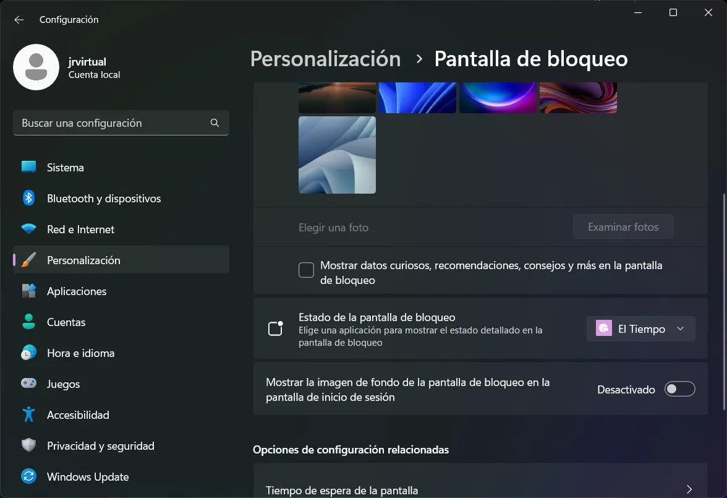Open Privacidad y seguridad
The height and width of the screenshot is (498, 727).
coord(121,445)
